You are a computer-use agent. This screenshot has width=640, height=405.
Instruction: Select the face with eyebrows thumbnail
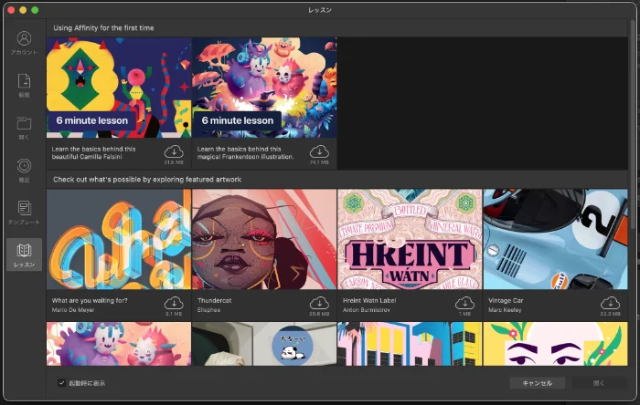(x=556, y=344)
